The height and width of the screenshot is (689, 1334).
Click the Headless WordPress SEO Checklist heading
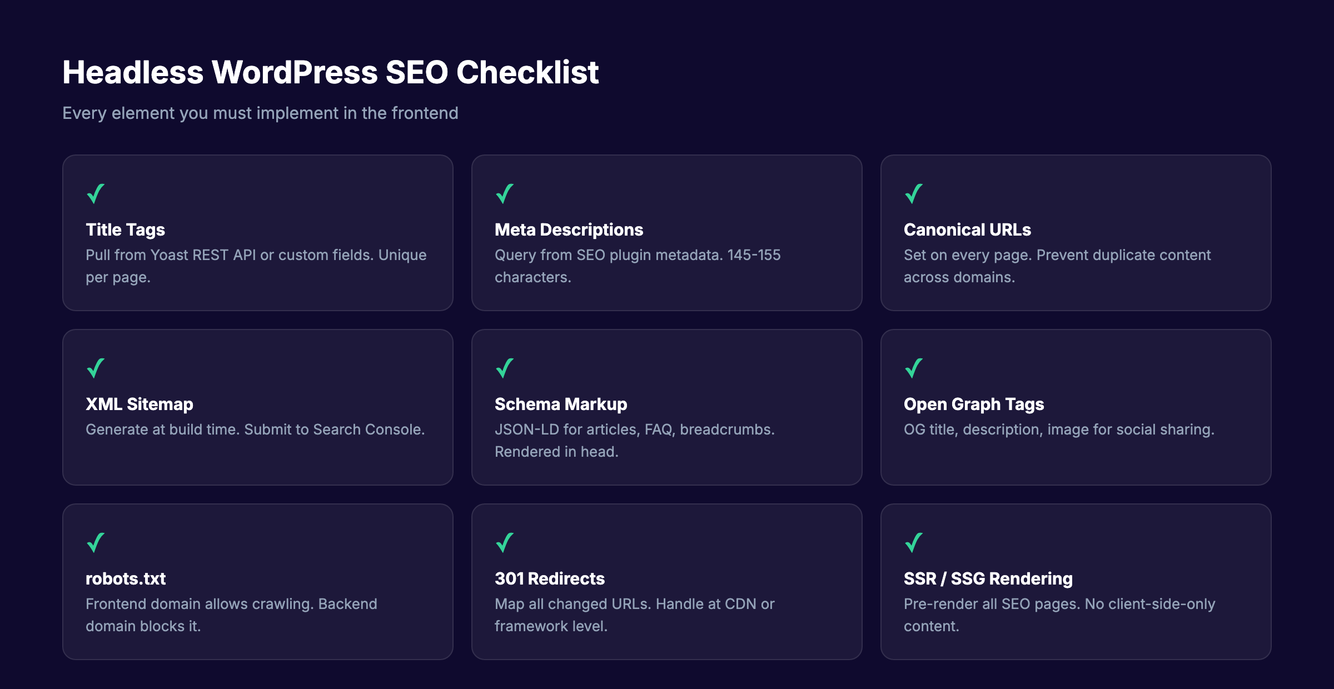[x=331, y=72]
